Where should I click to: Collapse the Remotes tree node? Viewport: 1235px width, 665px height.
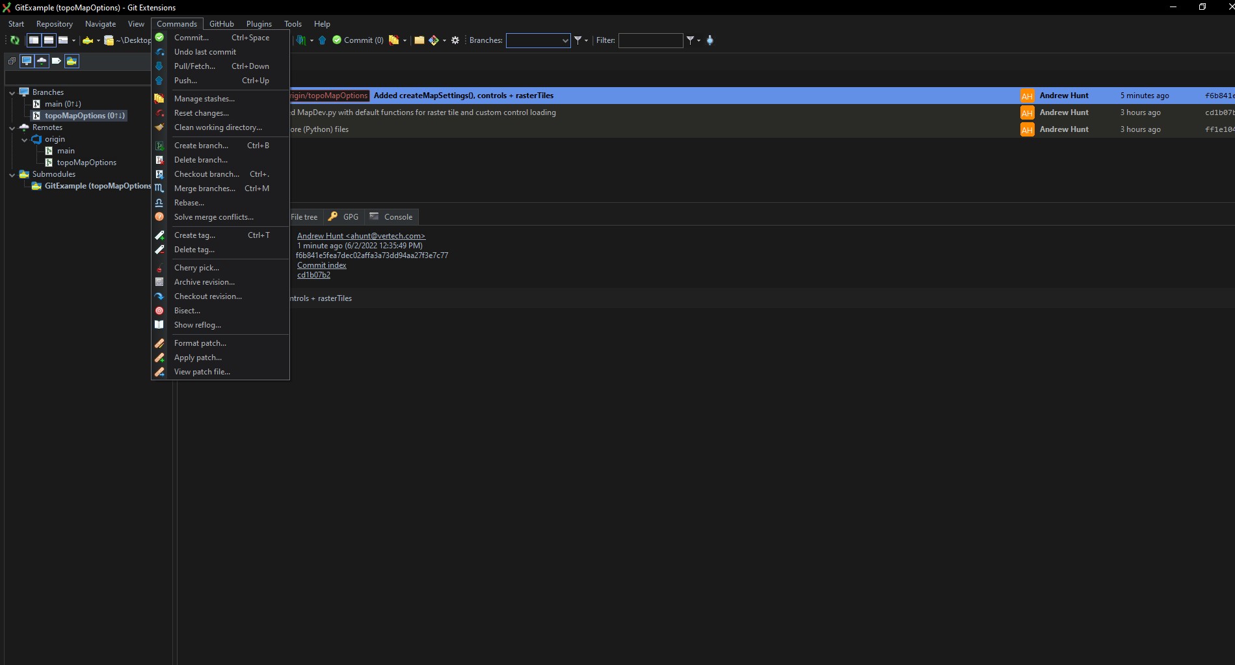click(12, 128)
